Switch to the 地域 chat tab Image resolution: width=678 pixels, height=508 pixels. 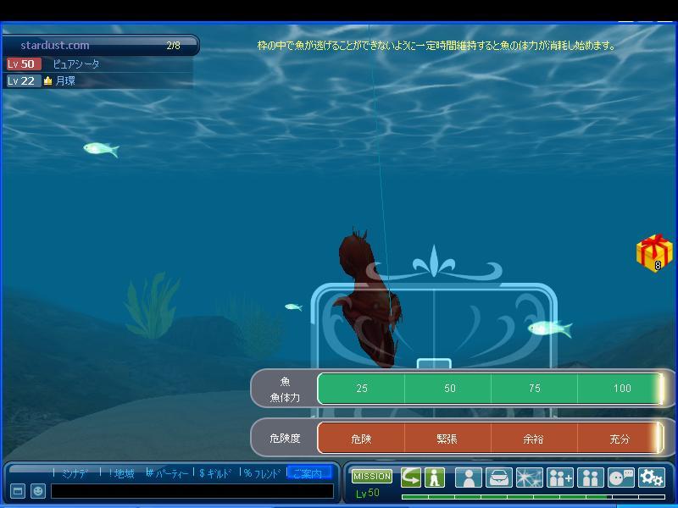[122, 473]
